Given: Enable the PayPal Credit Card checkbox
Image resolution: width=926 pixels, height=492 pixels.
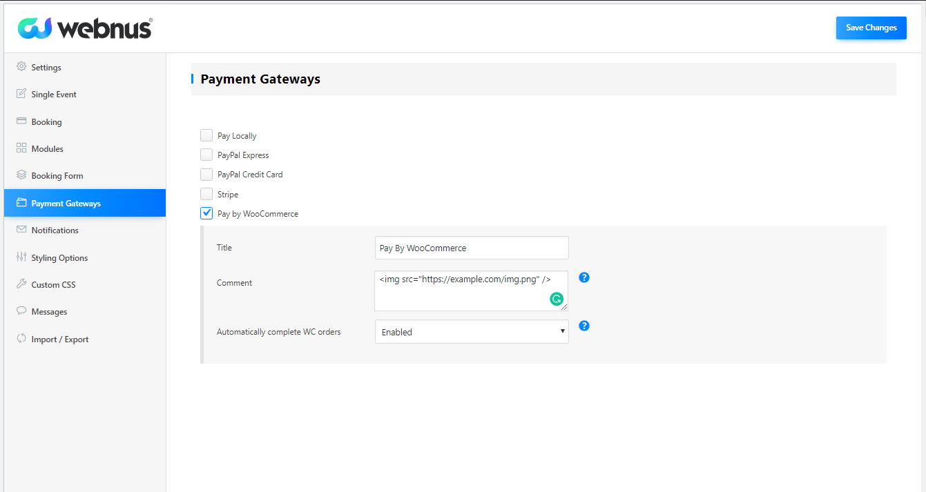Looking at the screenshot, I should point(206,174).
